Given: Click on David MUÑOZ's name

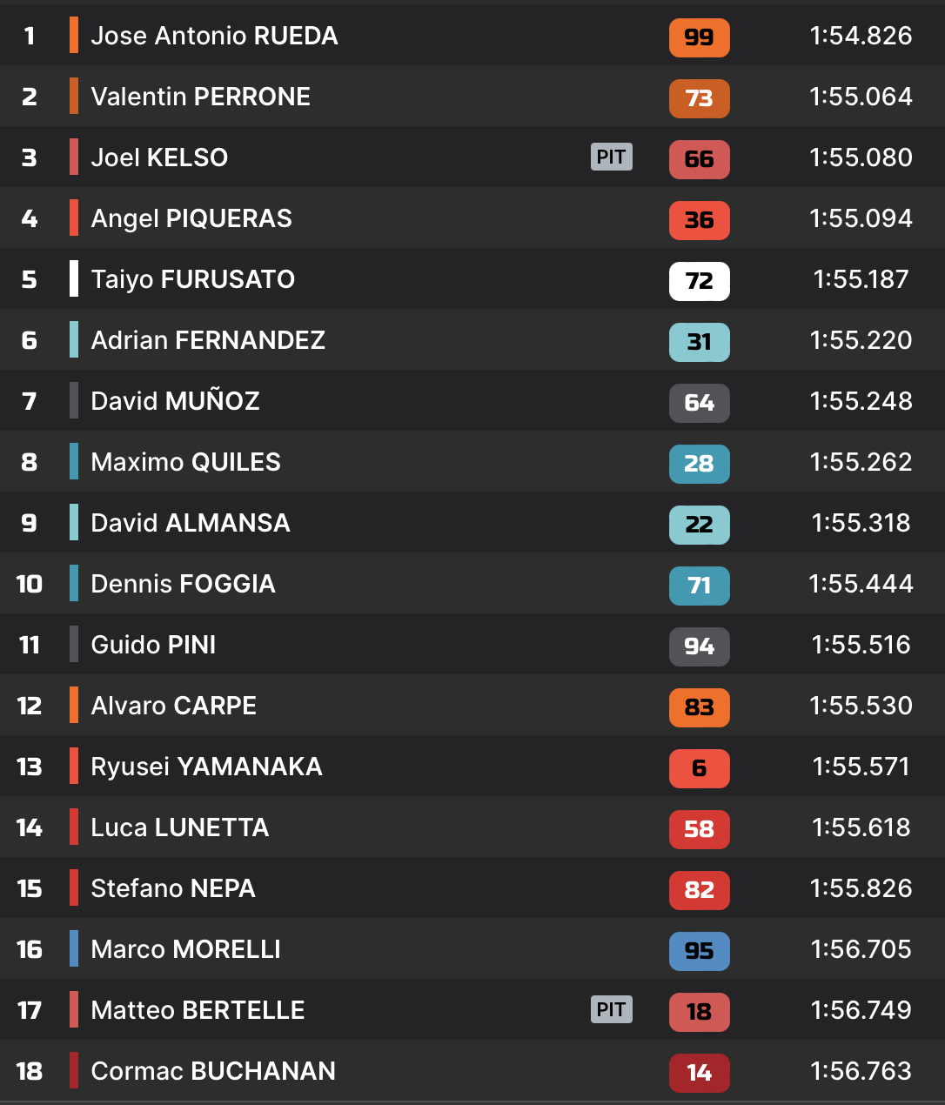Looking at the screenshot, I should (175, 401).
